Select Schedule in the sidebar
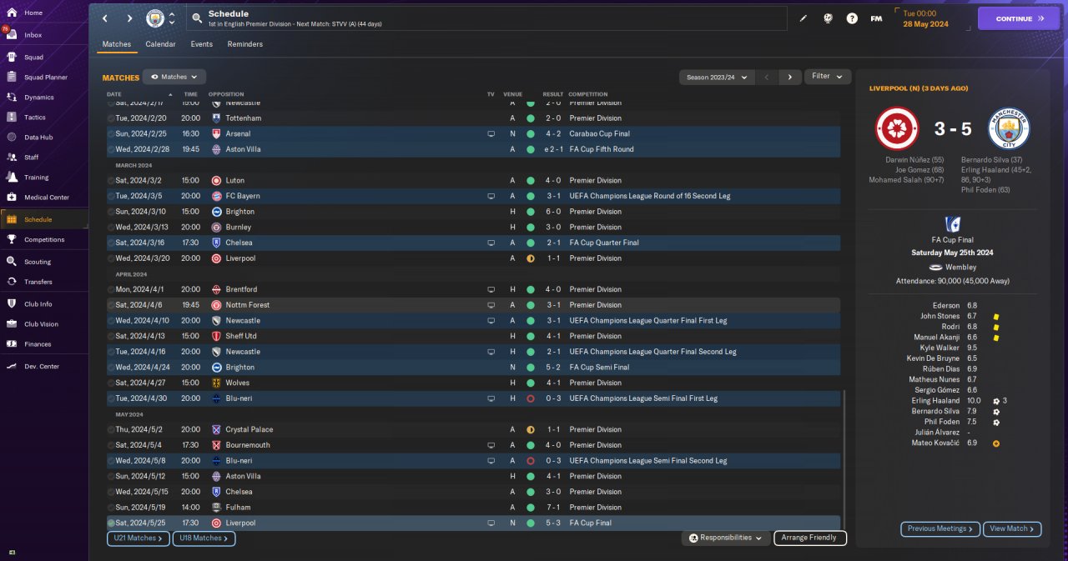Image resolution: width=1068 pixels, height=561 pixels. tap(44, 219)
